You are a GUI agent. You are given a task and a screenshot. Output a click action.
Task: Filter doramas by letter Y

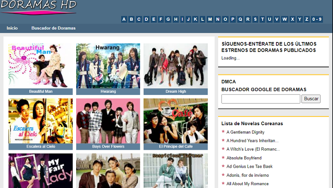point(300,19)
